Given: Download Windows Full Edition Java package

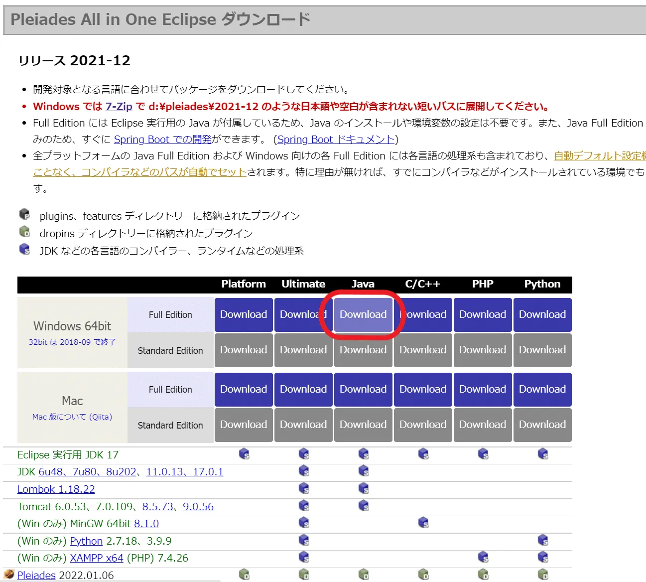Looking at the screenshot, I should 363,314.
